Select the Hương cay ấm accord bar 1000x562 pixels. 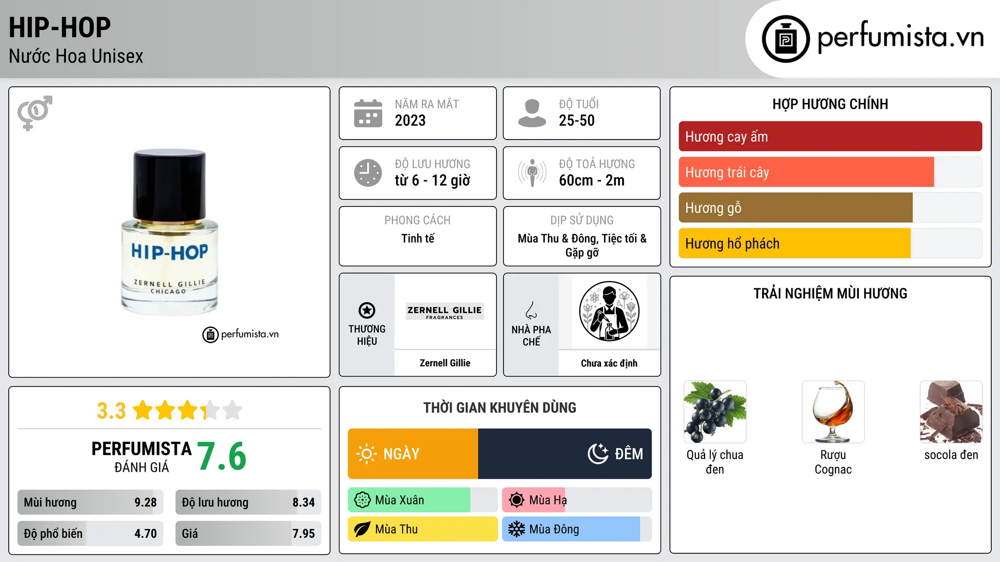tap(830, 136)
